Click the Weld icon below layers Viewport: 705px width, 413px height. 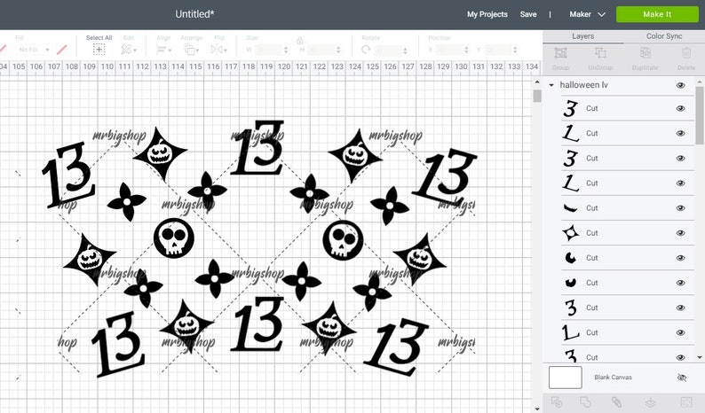point(585,401)
